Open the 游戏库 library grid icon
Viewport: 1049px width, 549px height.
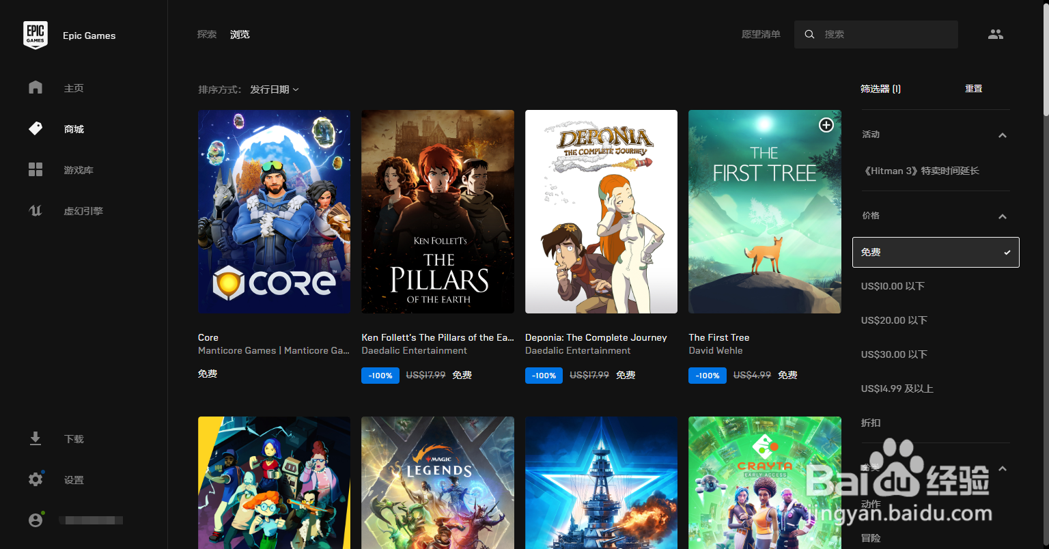point(36,169)
